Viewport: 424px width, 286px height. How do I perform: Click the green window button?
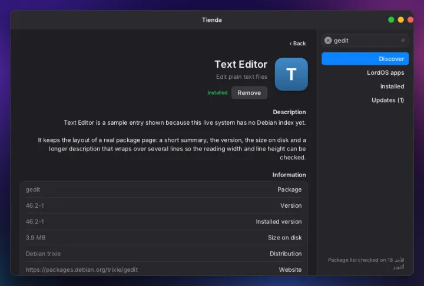point(391,20)
